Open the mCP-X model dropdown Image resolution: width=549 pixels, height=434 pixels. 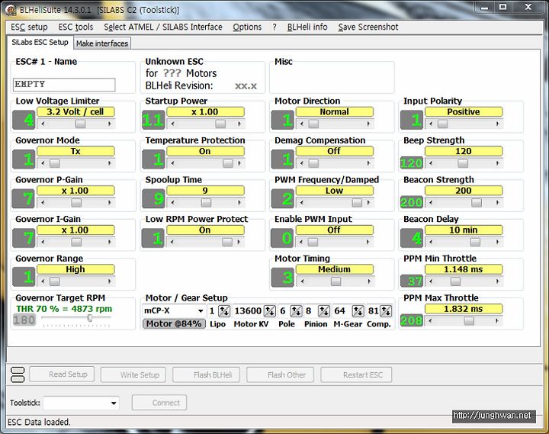coord(201,310)
